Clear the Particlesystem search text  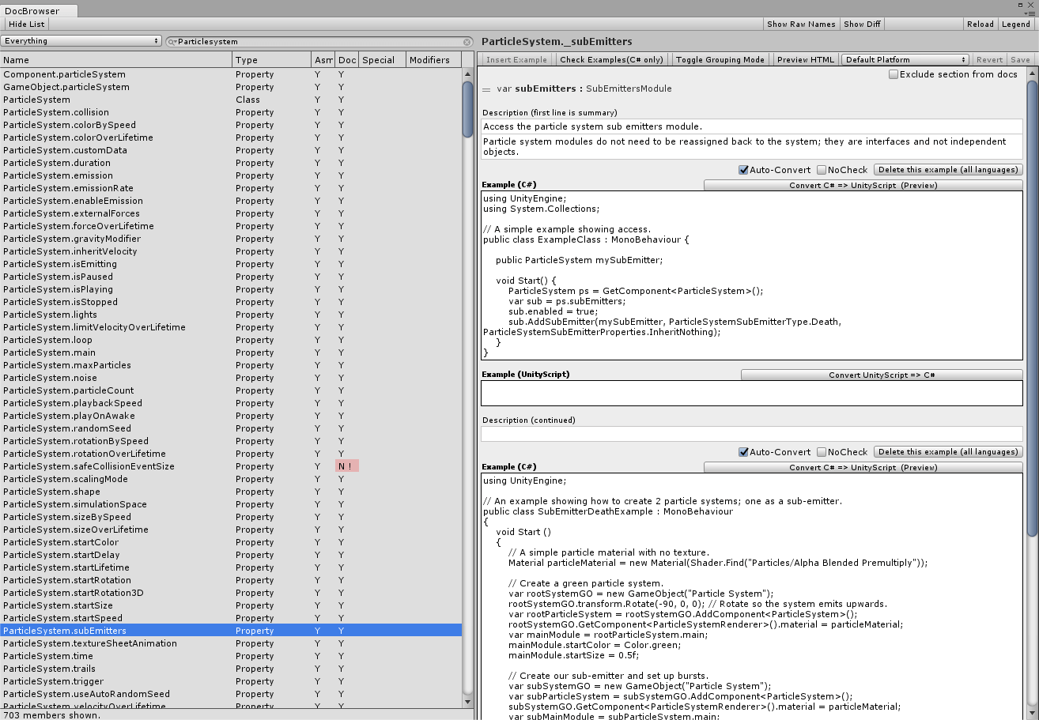[x=467, y=41]
